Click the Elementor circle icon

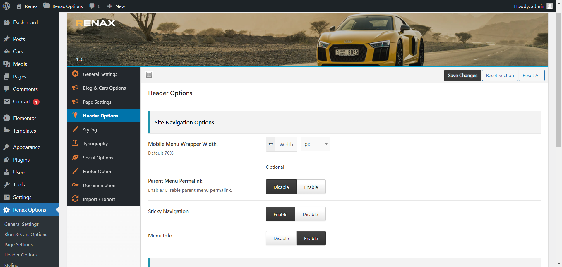[x=6, y=118]
